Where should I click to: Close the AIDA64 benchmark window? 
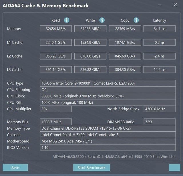175,5
